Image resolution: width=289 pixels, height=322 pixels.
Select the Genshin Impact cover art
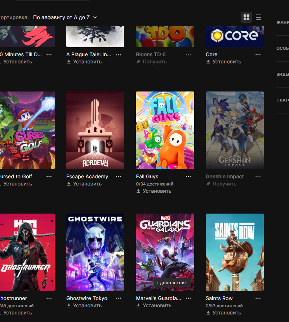pyautogui.click(x=235, y=130)
